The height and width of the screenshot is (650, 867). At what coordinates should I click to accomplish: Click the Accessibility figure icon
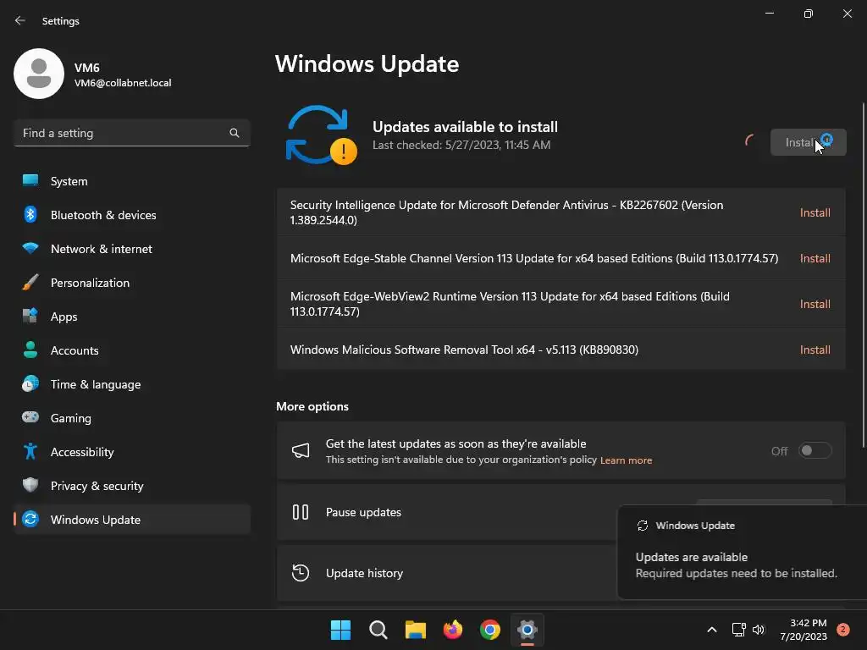pos(30,452)
